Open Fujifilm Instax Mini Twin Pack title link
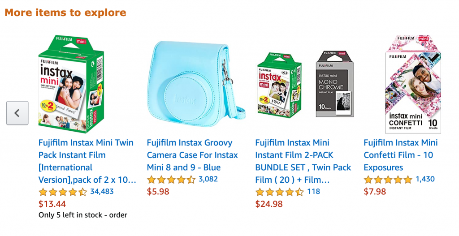This screenshot has height=236, width=459. [x=87, y=161]
